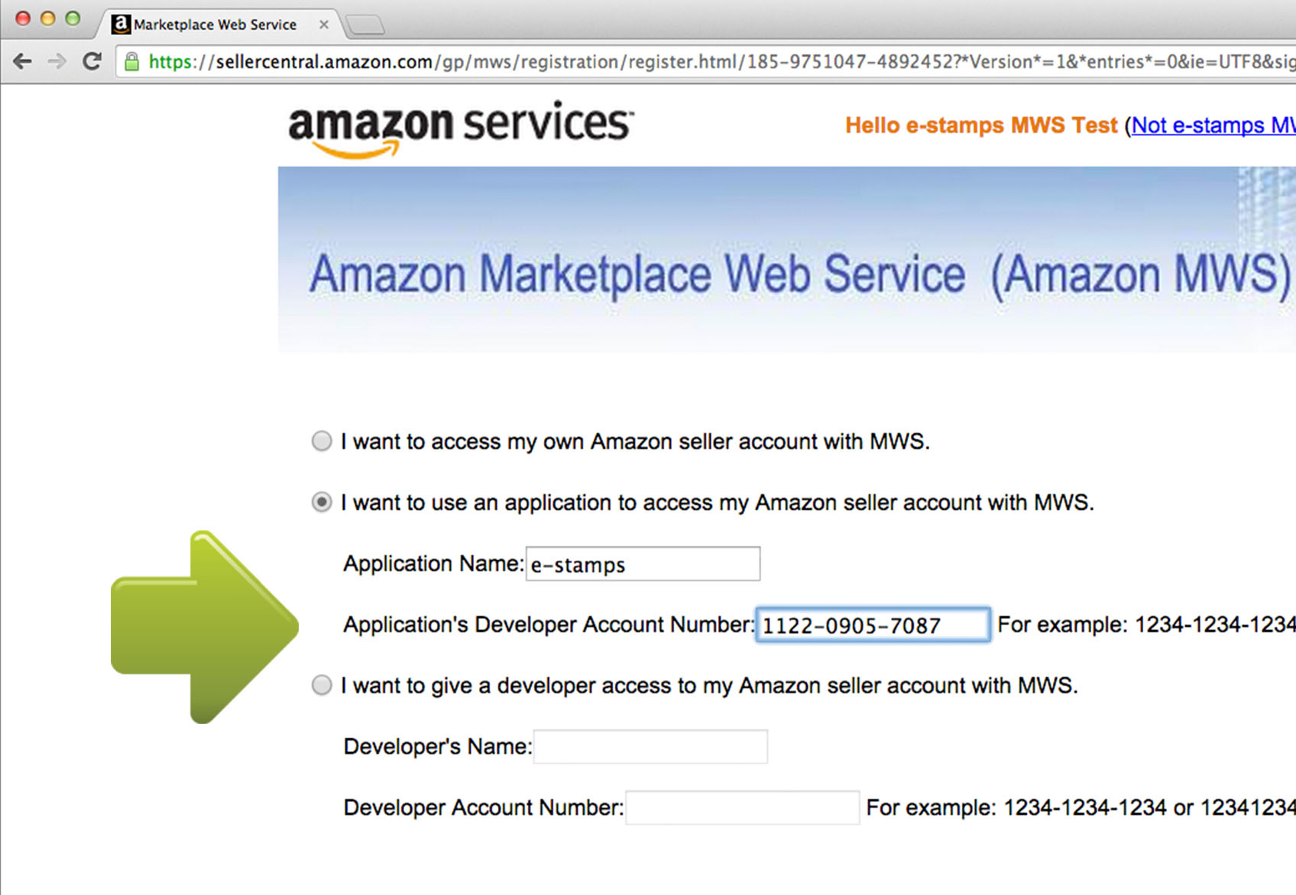Click the browser back navigation arrow
The image size is (1296, 895).
22,61
